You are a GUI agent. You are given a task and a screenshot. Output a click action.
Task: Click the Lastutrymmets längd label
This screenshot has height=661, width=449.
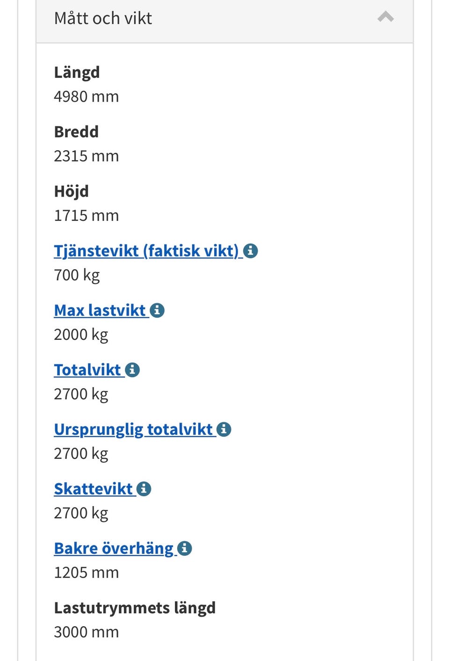pos(135,608)
